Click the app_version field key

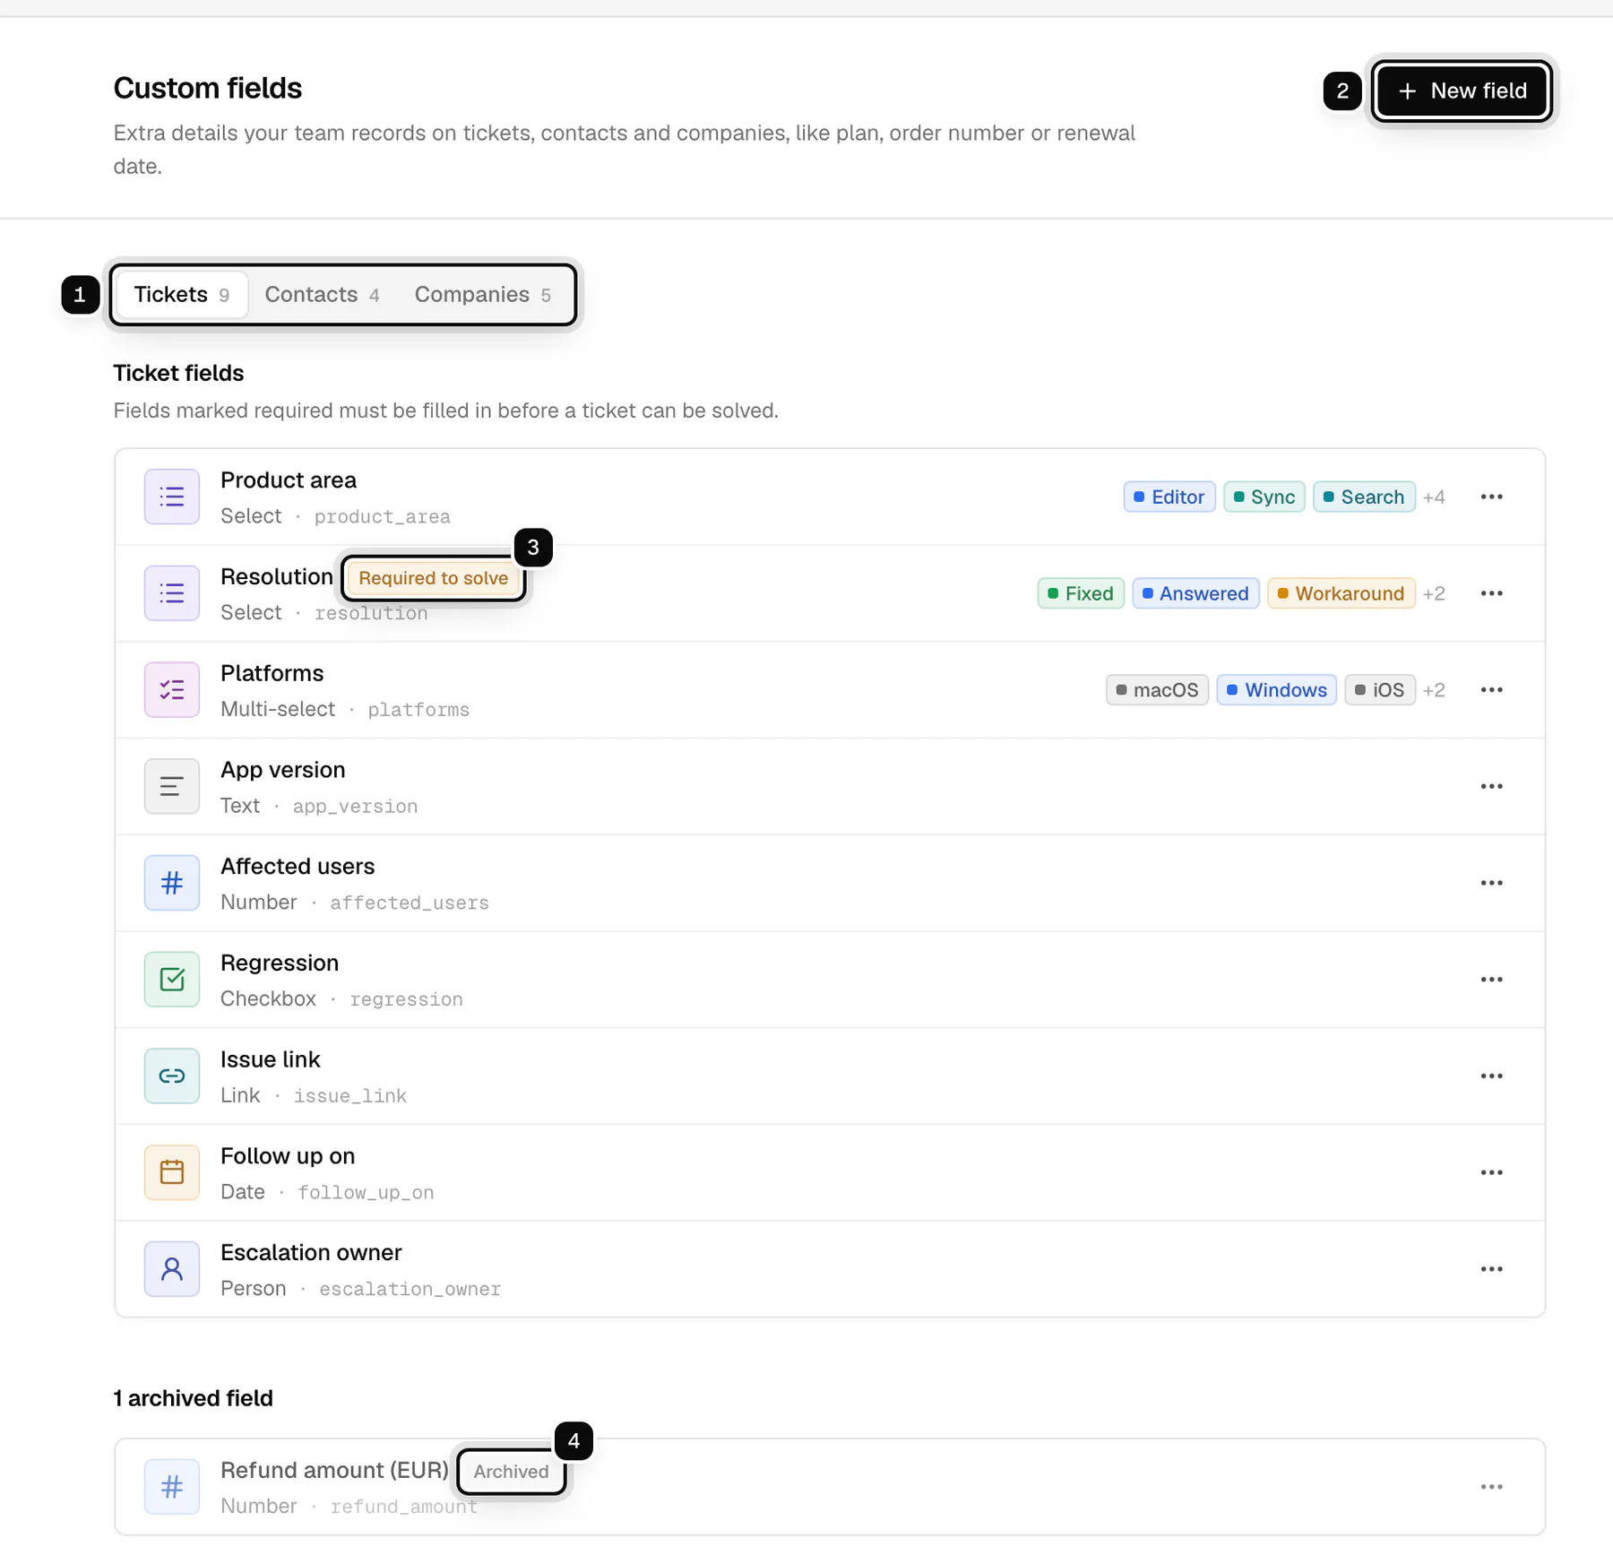(356, 807)
